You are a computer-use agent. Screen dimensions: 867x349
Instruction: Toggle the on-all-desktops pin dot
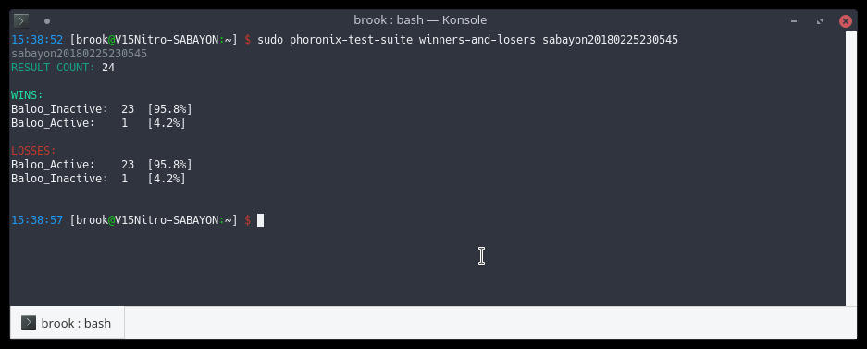47,21
